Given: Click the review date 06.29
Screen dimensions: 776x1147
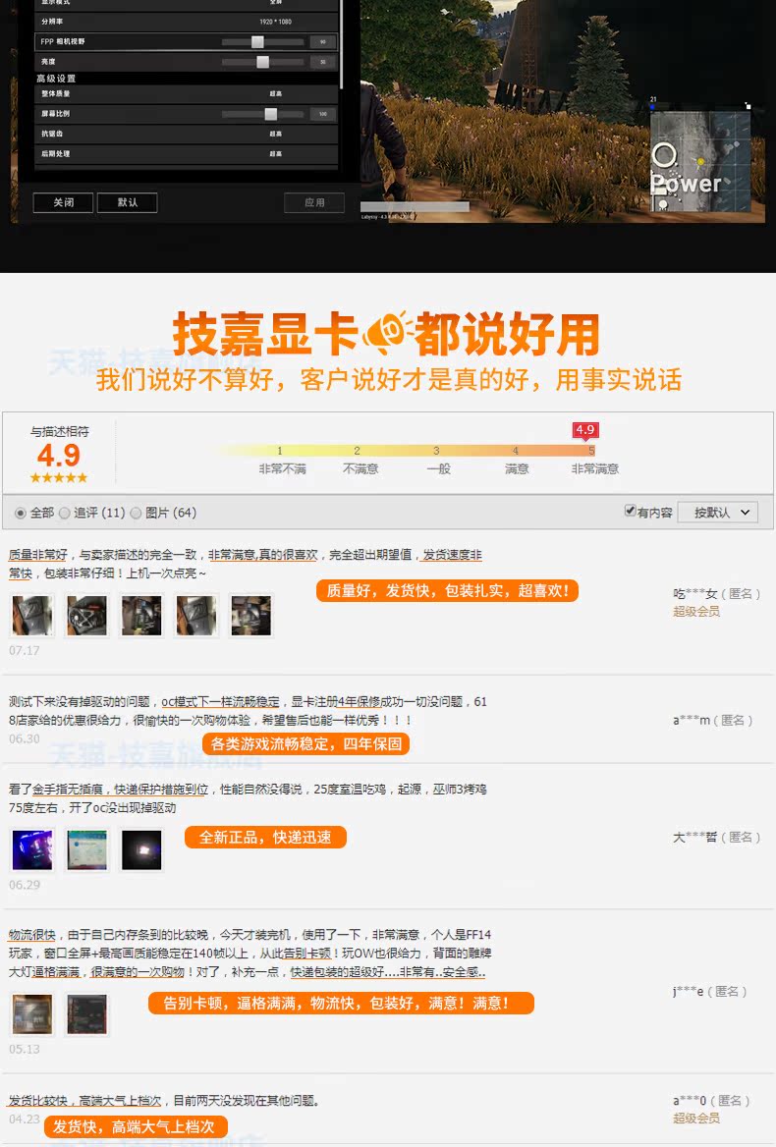Looking at the screenshot, I should click(x=25, y=885).
